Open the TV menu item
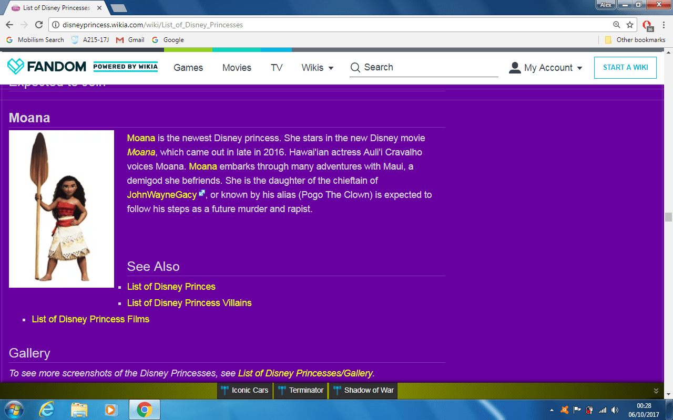The width and height of the screenshot is (673, 420). tap(277, 67)
